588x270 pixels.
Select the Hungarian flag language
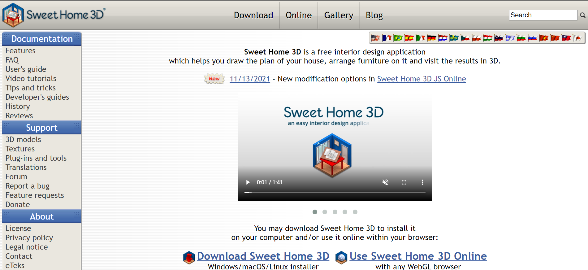pyautogui.click(x=488, y=38)
